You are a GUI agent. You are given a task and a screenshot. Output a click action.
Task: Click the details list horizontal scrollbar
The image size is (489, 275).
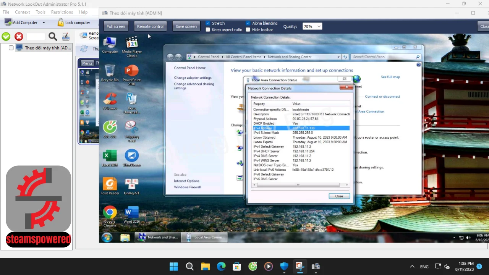[298, 185]
